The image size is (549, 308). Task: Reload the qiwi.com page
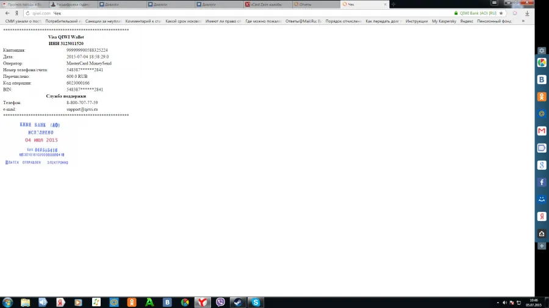27,13
